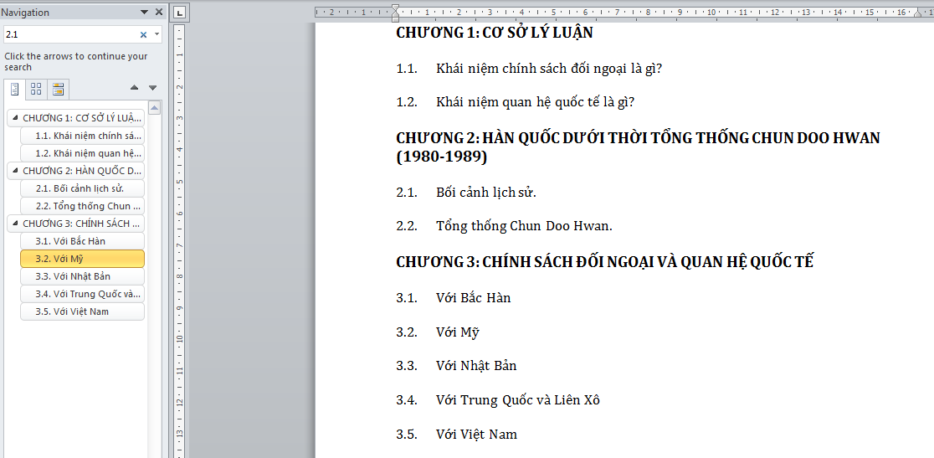This screenshot has width=934, height=458.
Task: Browse headings tab in Navigation pane
Action: [15, 90]
